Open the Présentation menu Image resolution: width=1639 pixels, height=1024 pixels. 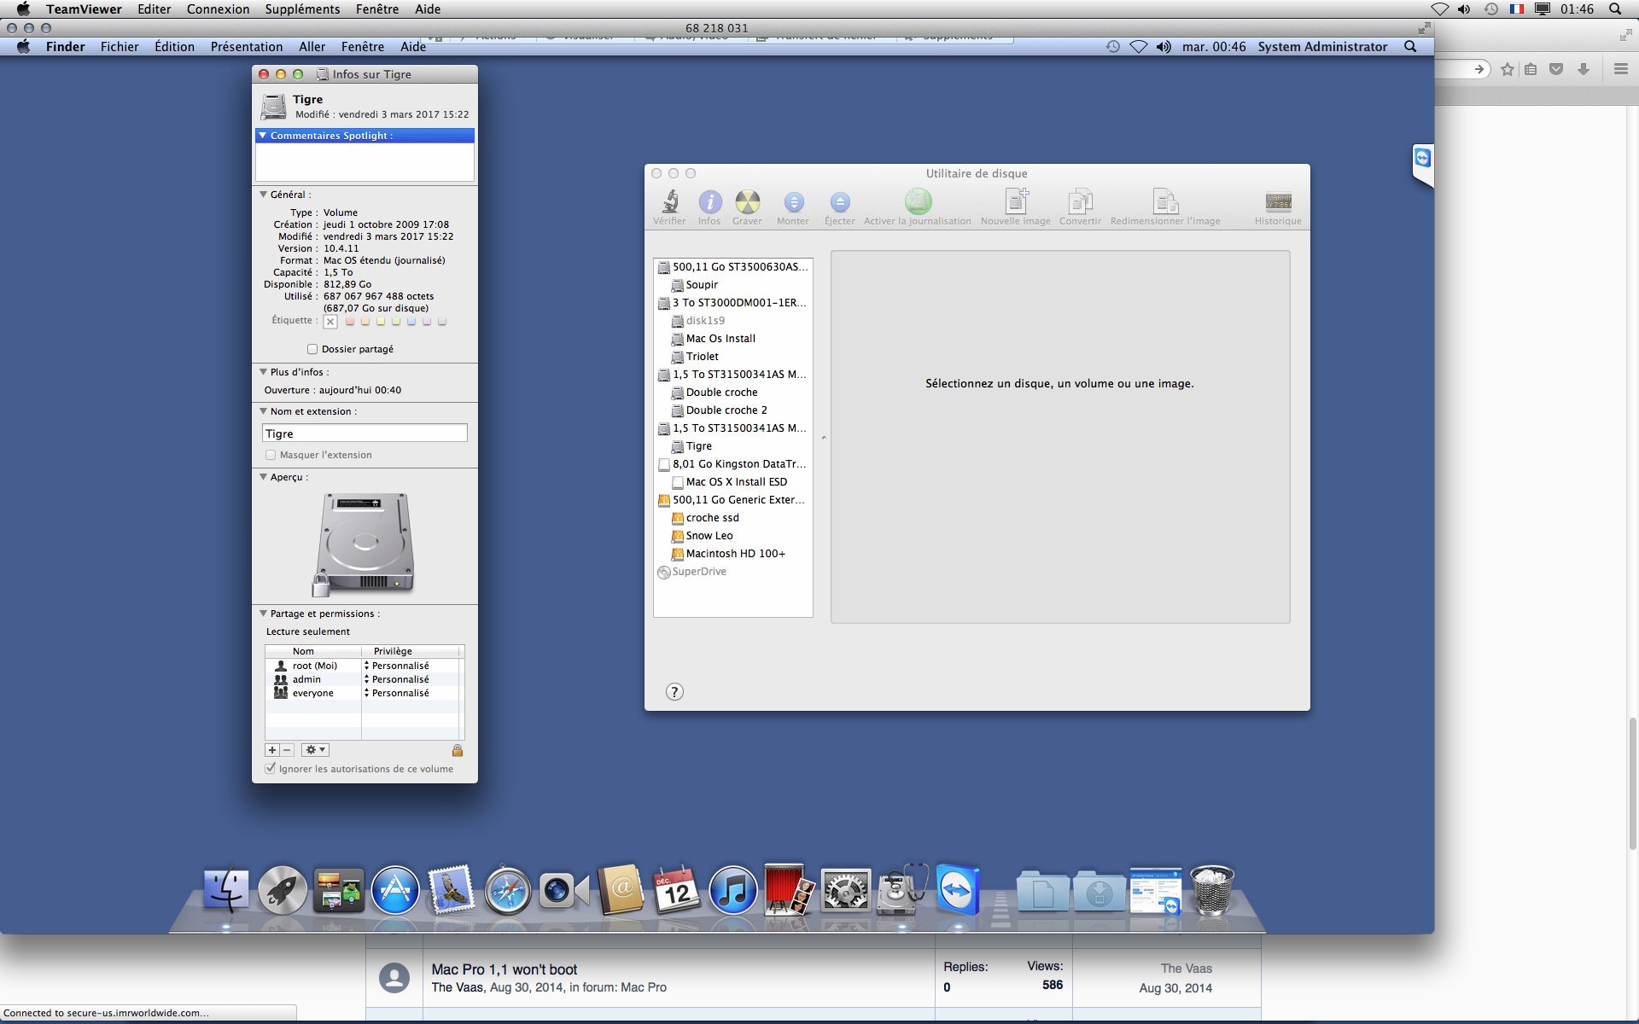pos(247,47)
